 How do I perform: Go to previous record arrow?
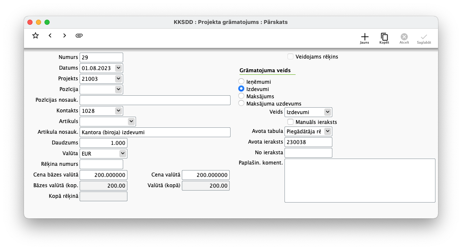pyautogui.click(x=50, y=35)
